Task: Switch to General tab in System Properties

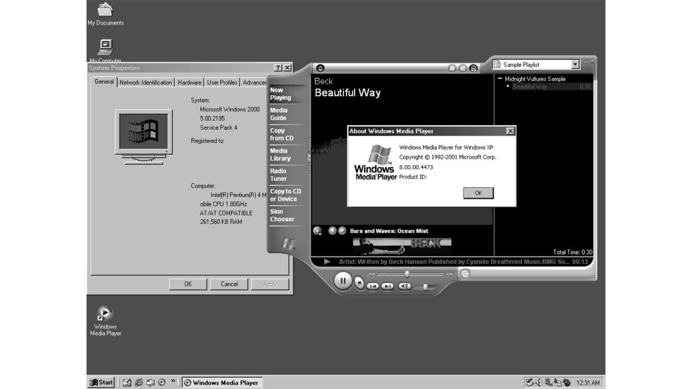Action: [x=104, y=82]
